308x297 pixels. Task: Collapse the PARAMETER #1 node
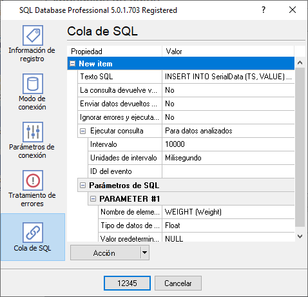93,199
